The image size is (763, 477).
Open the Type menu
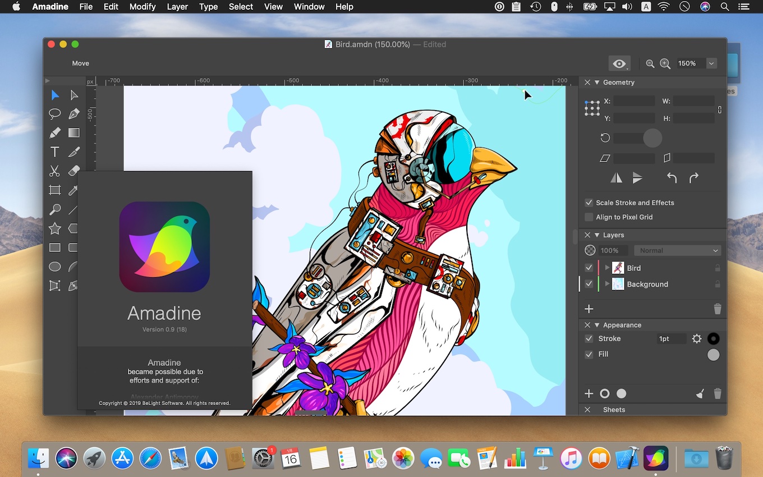(x=208, y=7)
